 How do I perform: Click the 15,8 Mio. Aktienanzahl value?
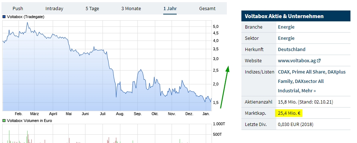click(x=305, y=102)
